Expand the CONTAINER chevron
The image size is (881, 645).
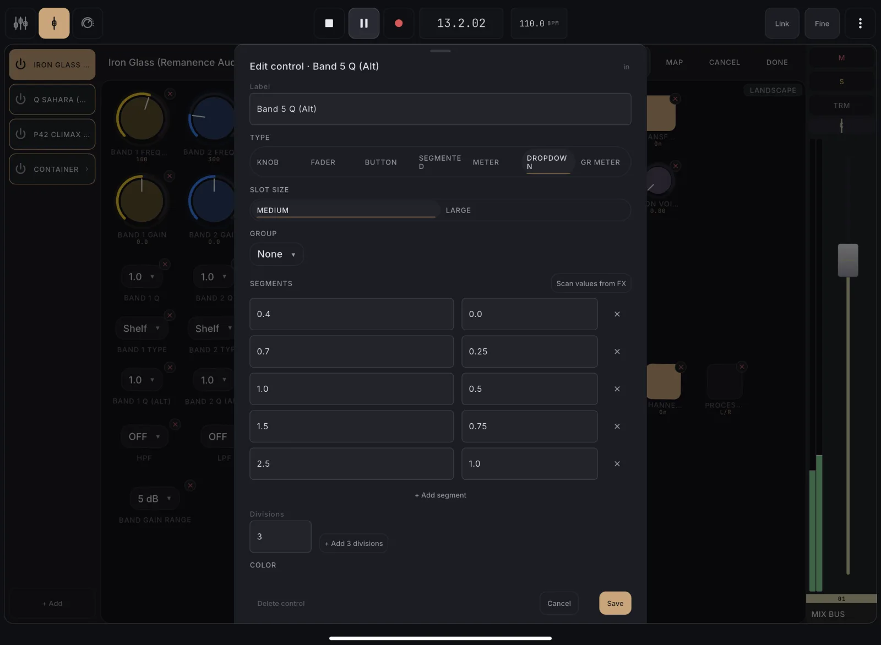(x=87, y=169)
